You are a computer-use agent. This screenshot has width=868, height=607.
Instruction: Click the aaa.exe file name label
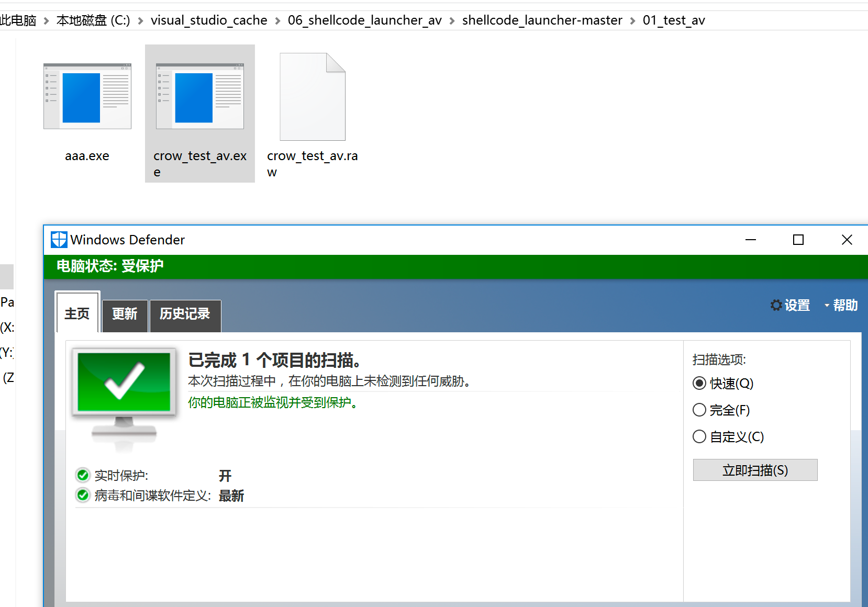87,156
